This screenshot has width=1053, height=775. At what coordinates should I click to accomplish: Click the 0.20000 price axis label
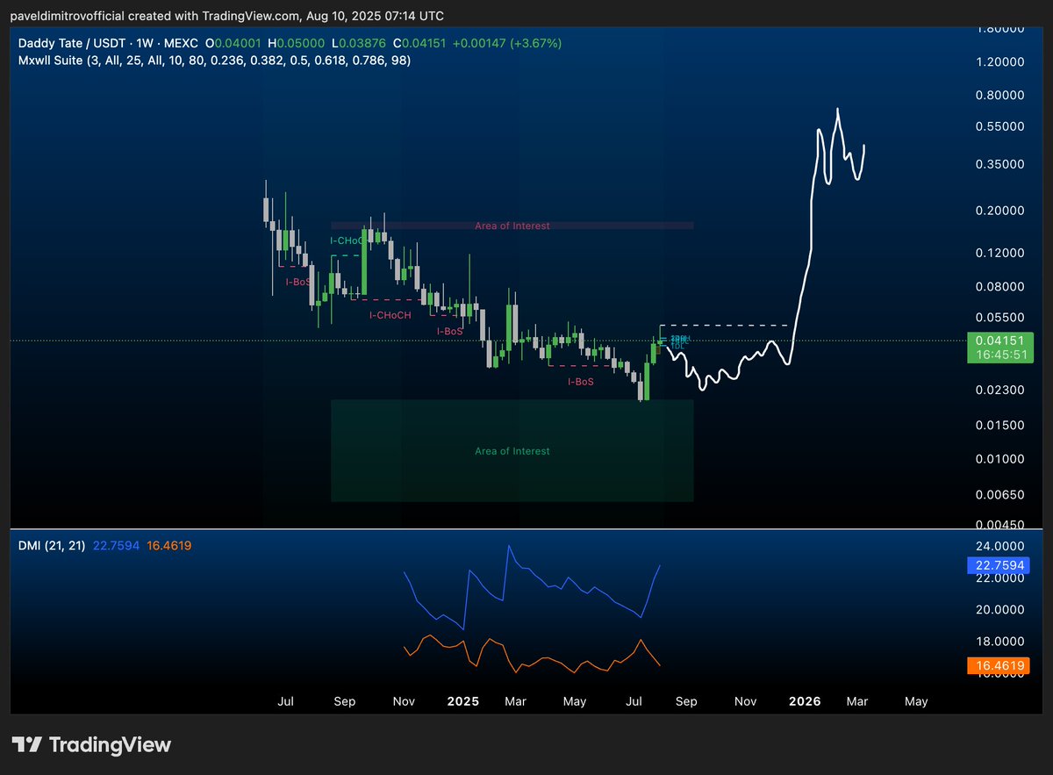(x=1001, y=211)
